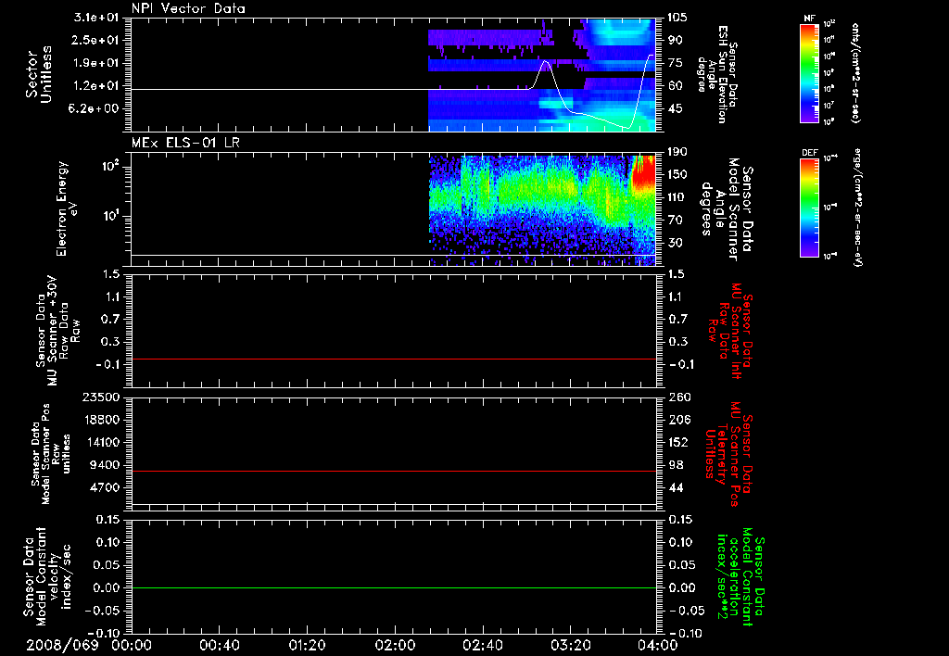Image resolution: width=949 pixels, height=656 pixels.
Task: Click the red line in the Scanner Pos panel
Action: coord(394,471)
